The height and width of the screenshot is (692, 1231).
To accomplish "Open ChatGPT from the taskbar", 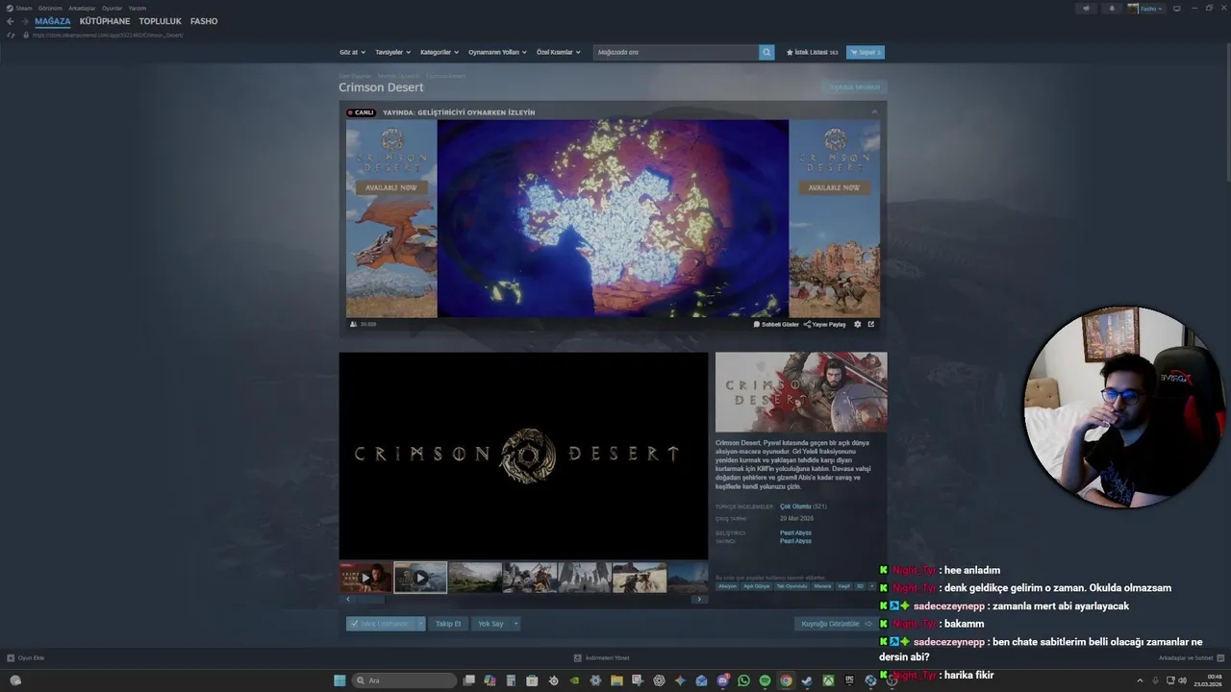I will [x=659, y=680].
